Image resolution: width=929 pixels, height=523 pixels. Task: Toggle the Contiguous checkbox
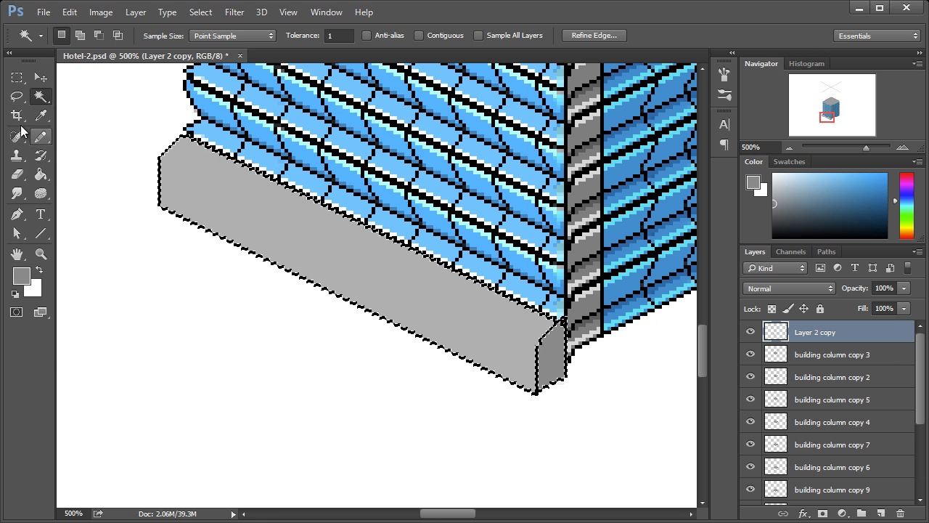pos(419,36)
